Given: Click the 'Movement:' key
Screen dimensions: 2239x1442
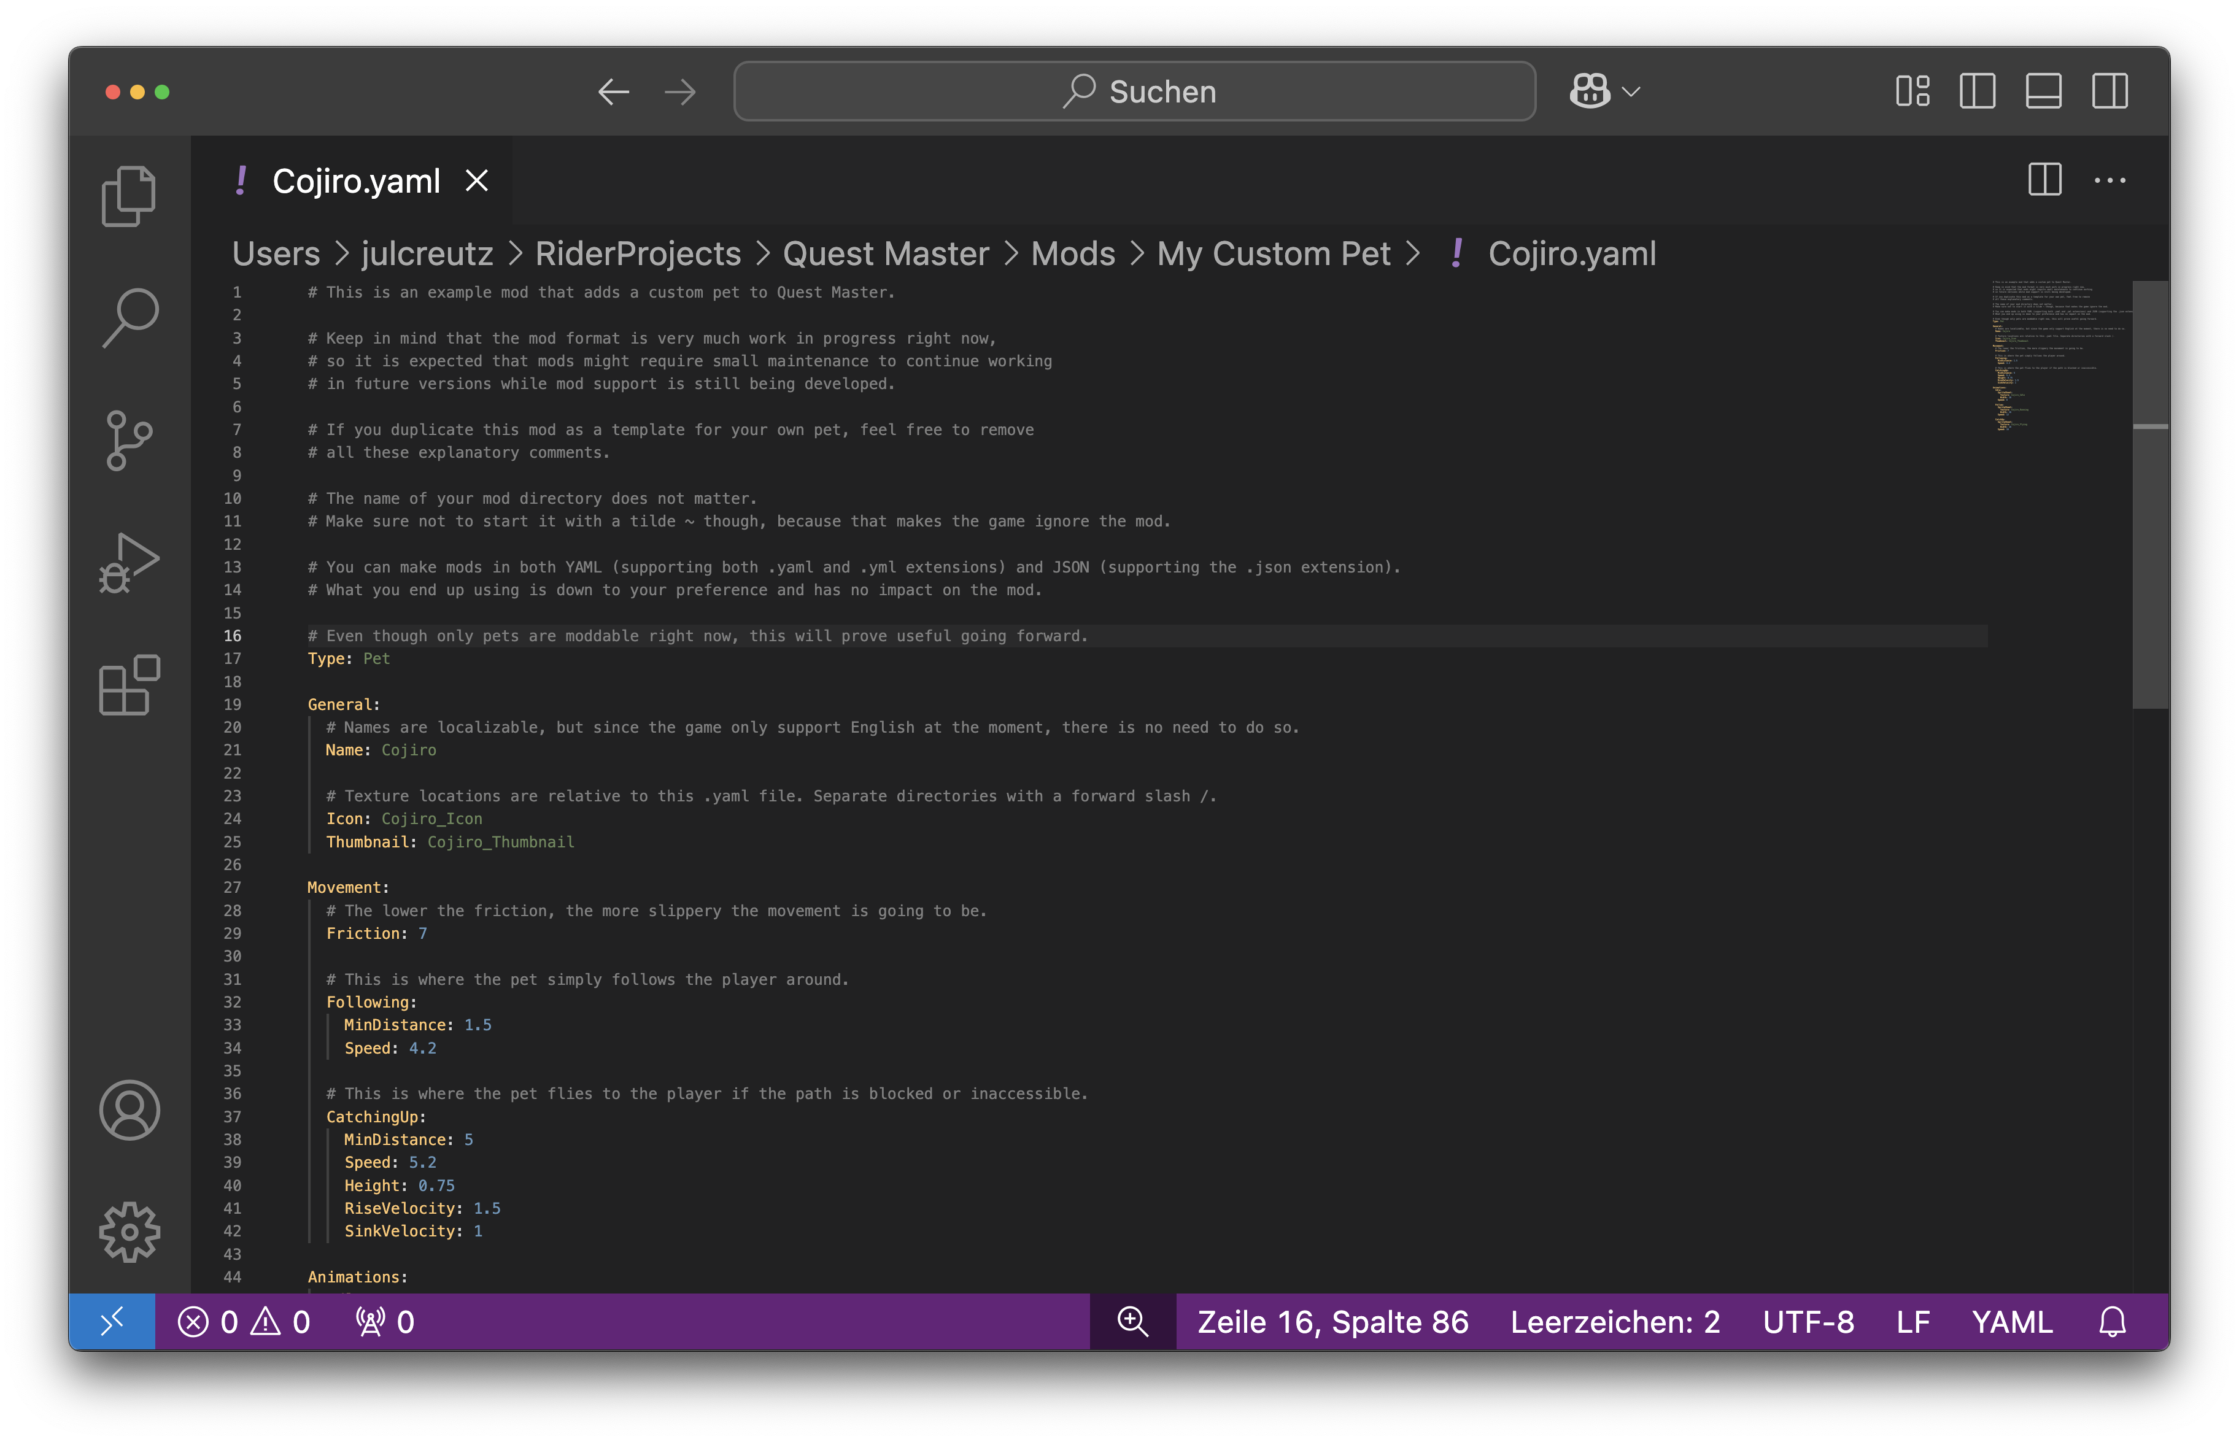Looking at the screenshot, I should click(x=349, y=888).
